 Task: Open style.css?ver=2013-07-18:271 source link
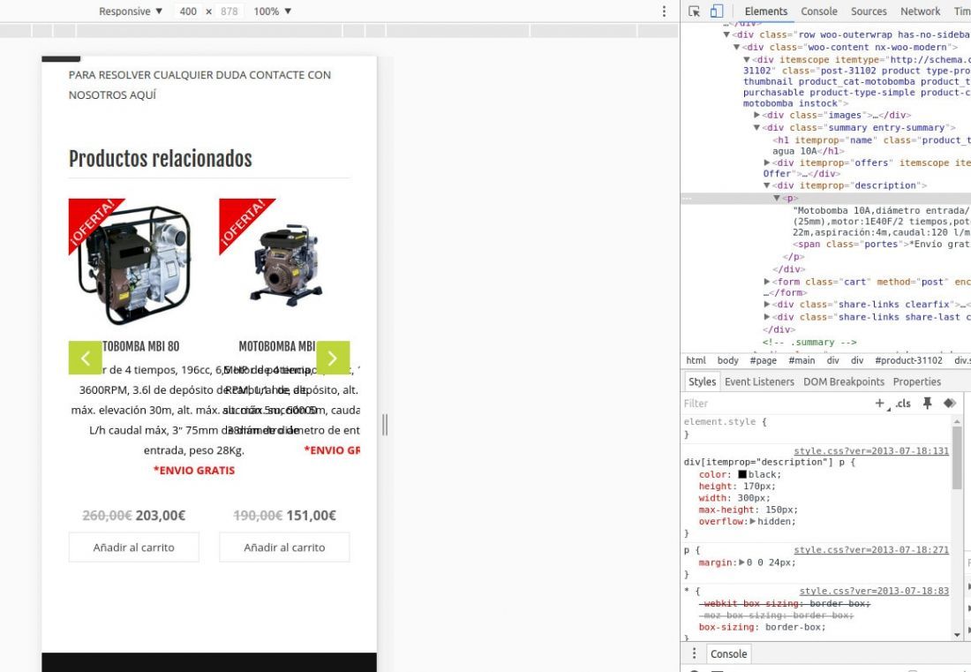[871, 550]
